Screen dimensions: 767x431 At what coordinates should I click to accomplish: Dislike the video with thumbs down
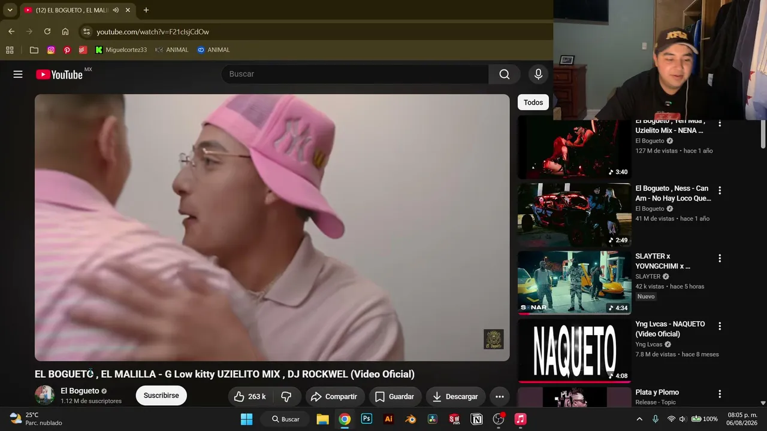(x=286, y=396)
